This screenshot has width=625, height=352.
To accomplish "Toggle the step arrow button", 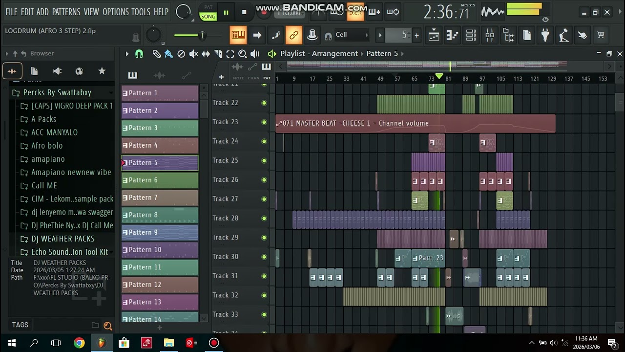I will click(257, 35).
